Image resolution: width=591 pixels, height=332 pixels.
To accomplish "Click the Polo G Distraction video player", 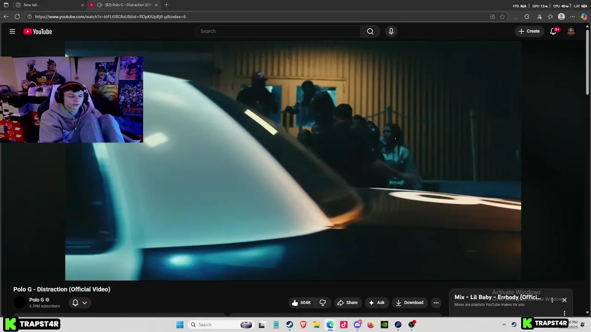I will 293,160.
